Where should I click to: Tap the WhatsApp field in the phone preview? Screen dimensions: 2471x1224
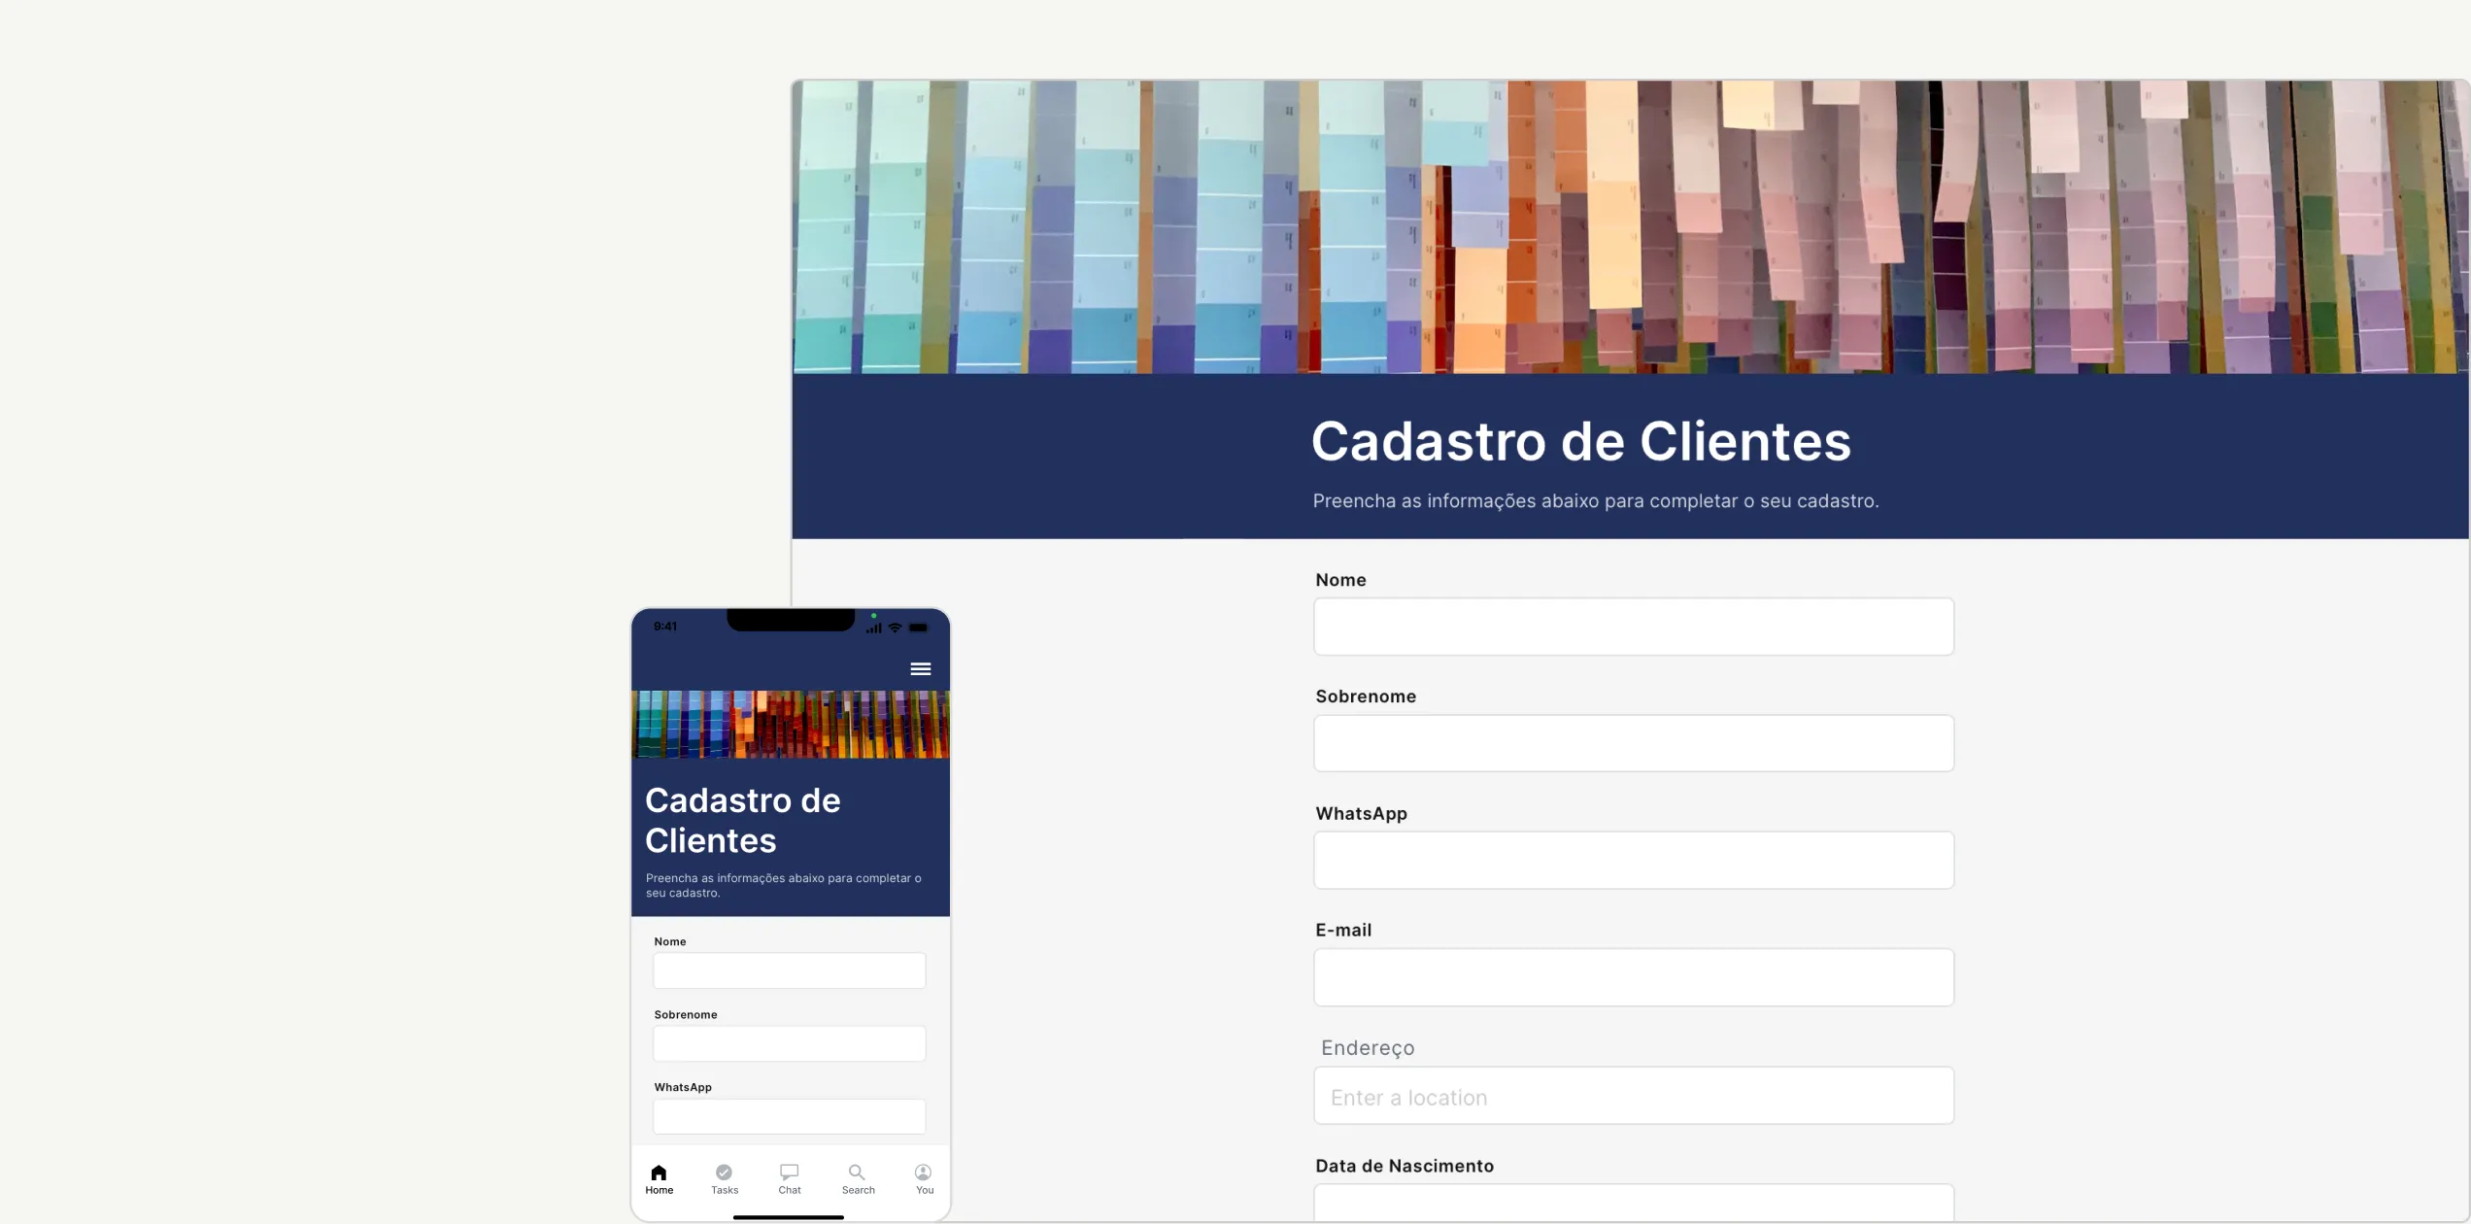pos(789,1116)
